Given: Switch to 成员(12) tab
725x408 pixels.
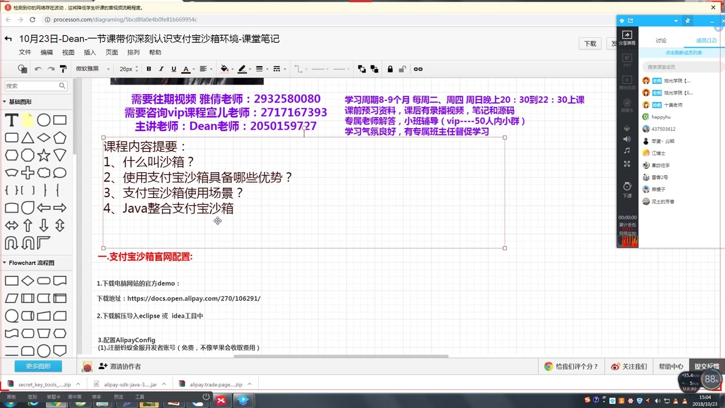Looking at the screenshot, I should 706,40.
